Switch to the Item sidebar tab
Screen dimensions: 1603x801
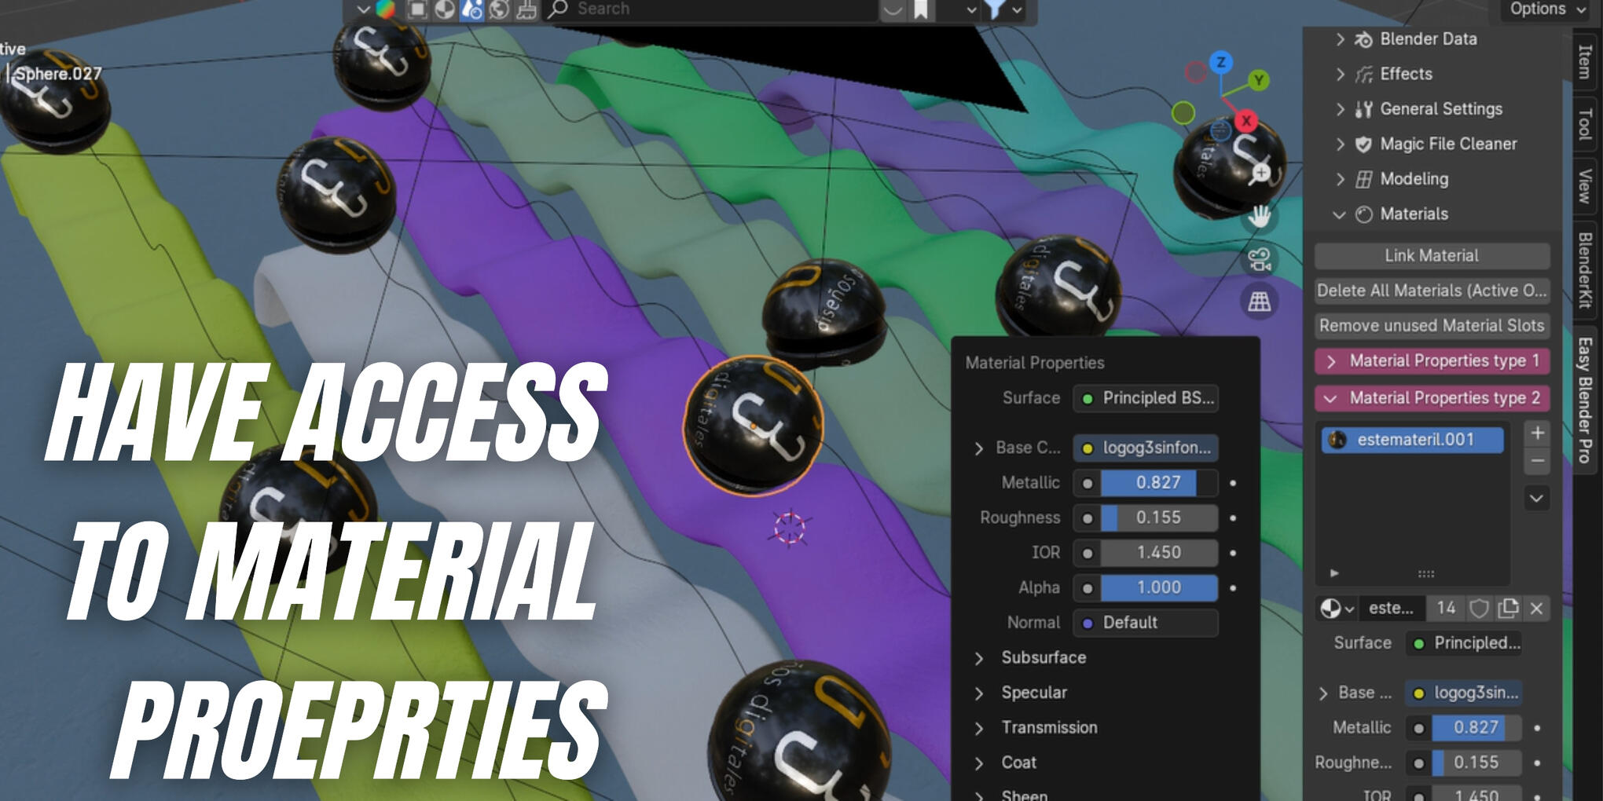point(1585,61)
